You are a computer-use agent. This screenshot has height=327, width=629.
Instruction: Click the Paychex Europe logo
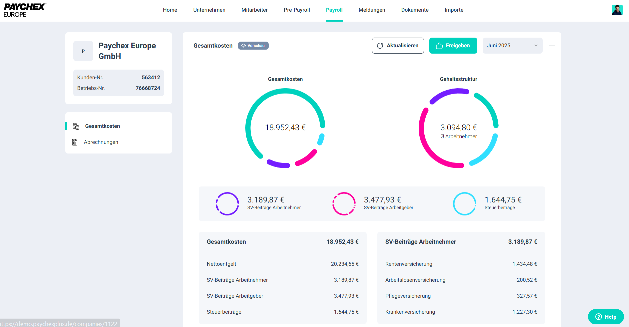[25, 10]
